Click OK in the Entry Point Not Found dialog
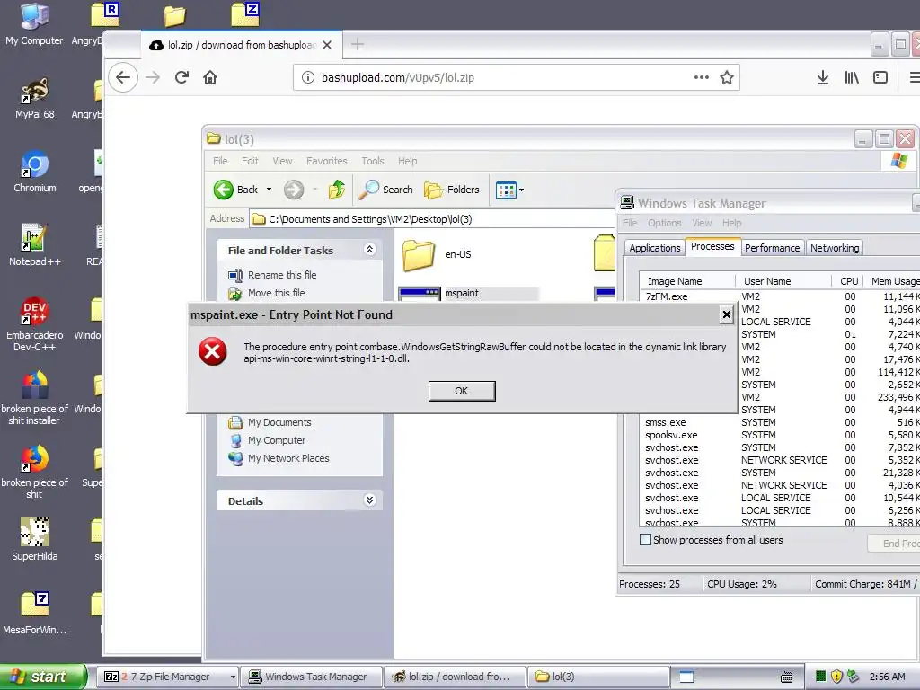Screen dimensions: 920x690 (x=462, y=391)
